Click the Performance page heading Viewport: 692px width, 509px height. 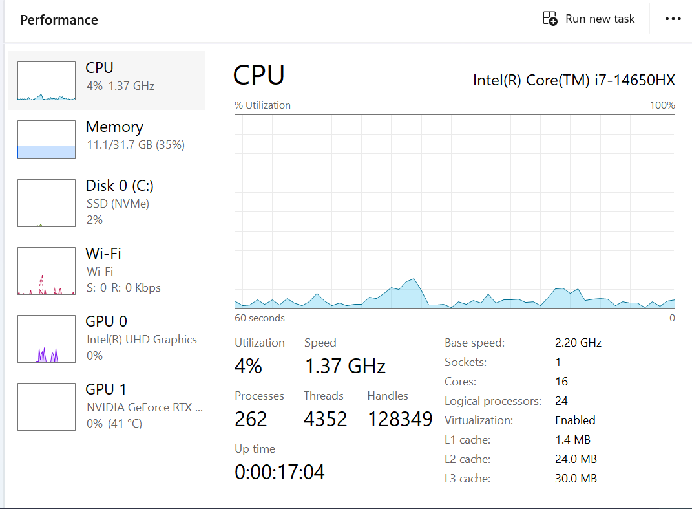59,20
